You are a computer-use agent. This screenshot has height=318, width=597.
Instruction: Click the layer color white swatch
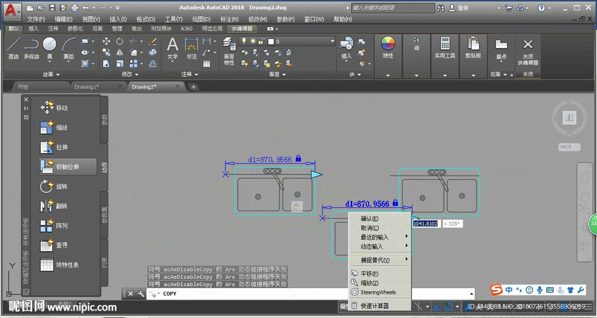pyautogui.click(x=271, y=41)
